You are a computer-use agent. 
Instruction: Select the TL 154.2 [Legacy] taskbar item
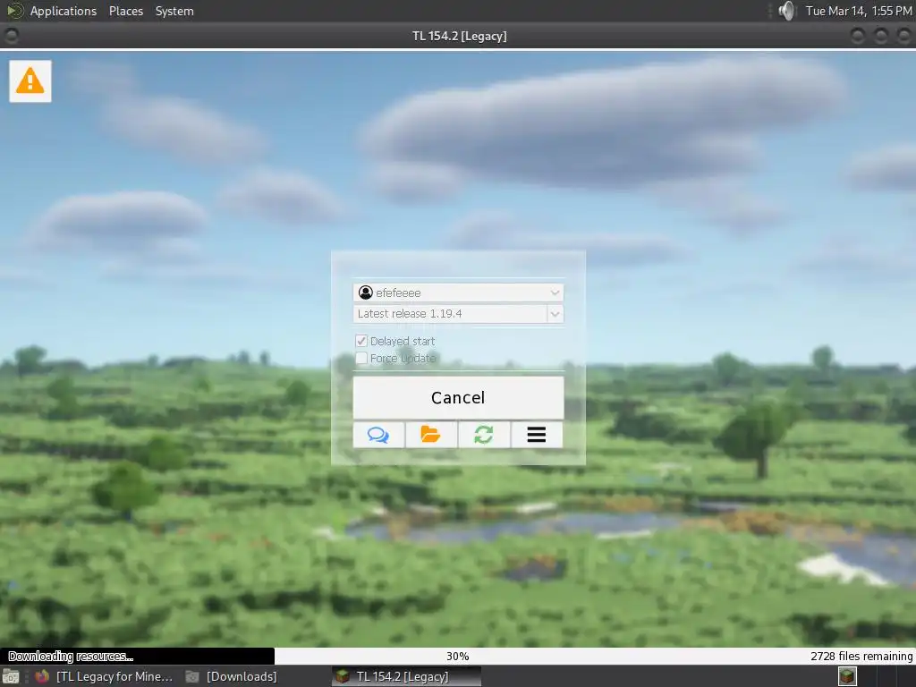(407, 676)
